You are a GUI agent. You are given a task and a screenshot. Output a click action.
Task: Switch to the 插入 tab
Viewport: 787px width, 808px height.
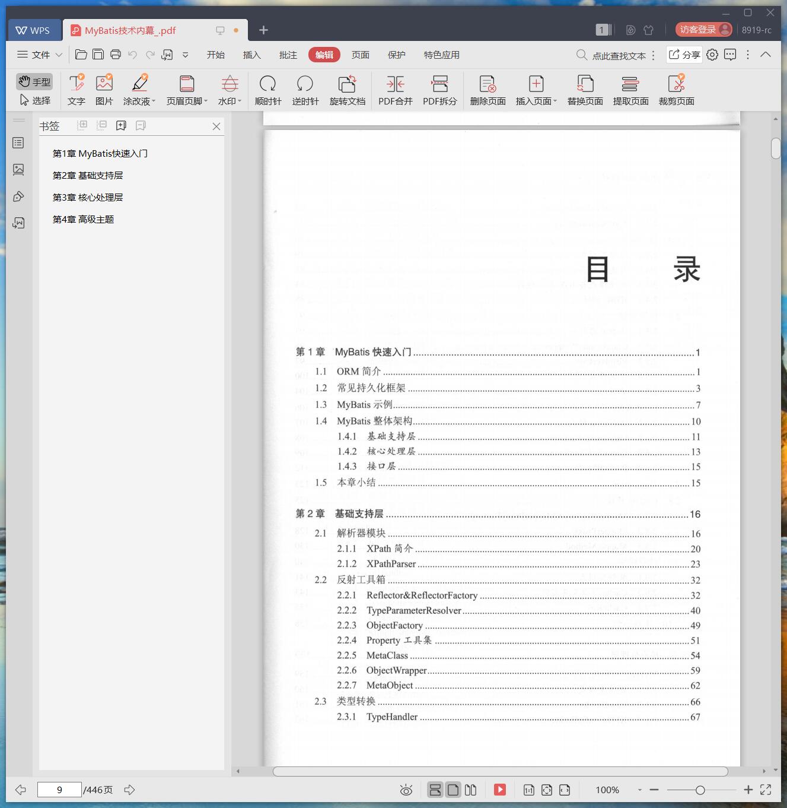click(251, 55)
